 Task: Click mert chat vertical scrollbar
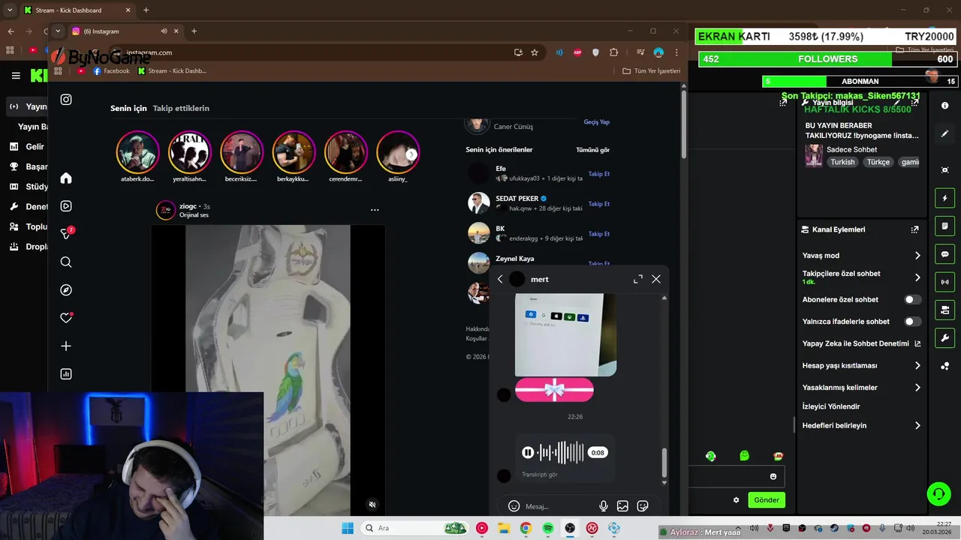click(664, 463)
